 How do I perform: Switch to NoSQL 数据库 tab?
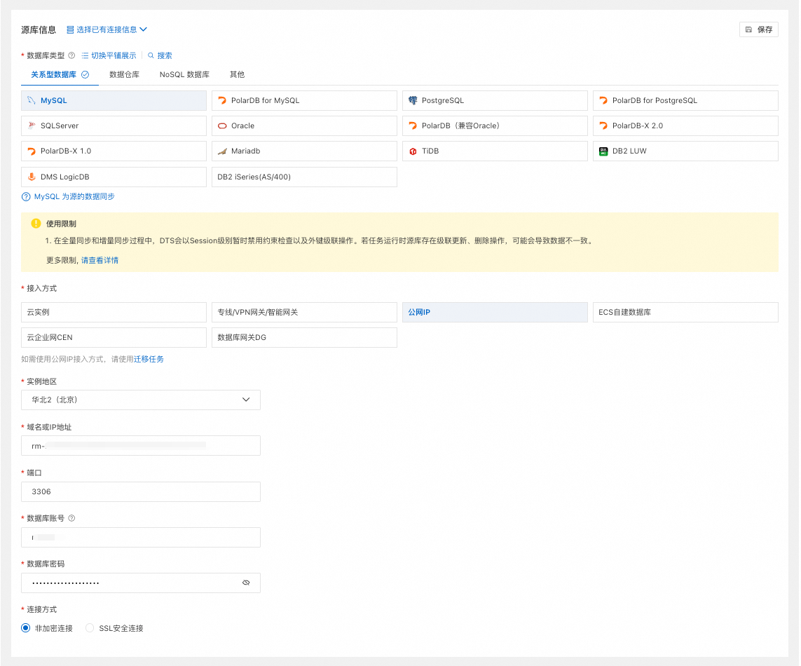point(184,74)
